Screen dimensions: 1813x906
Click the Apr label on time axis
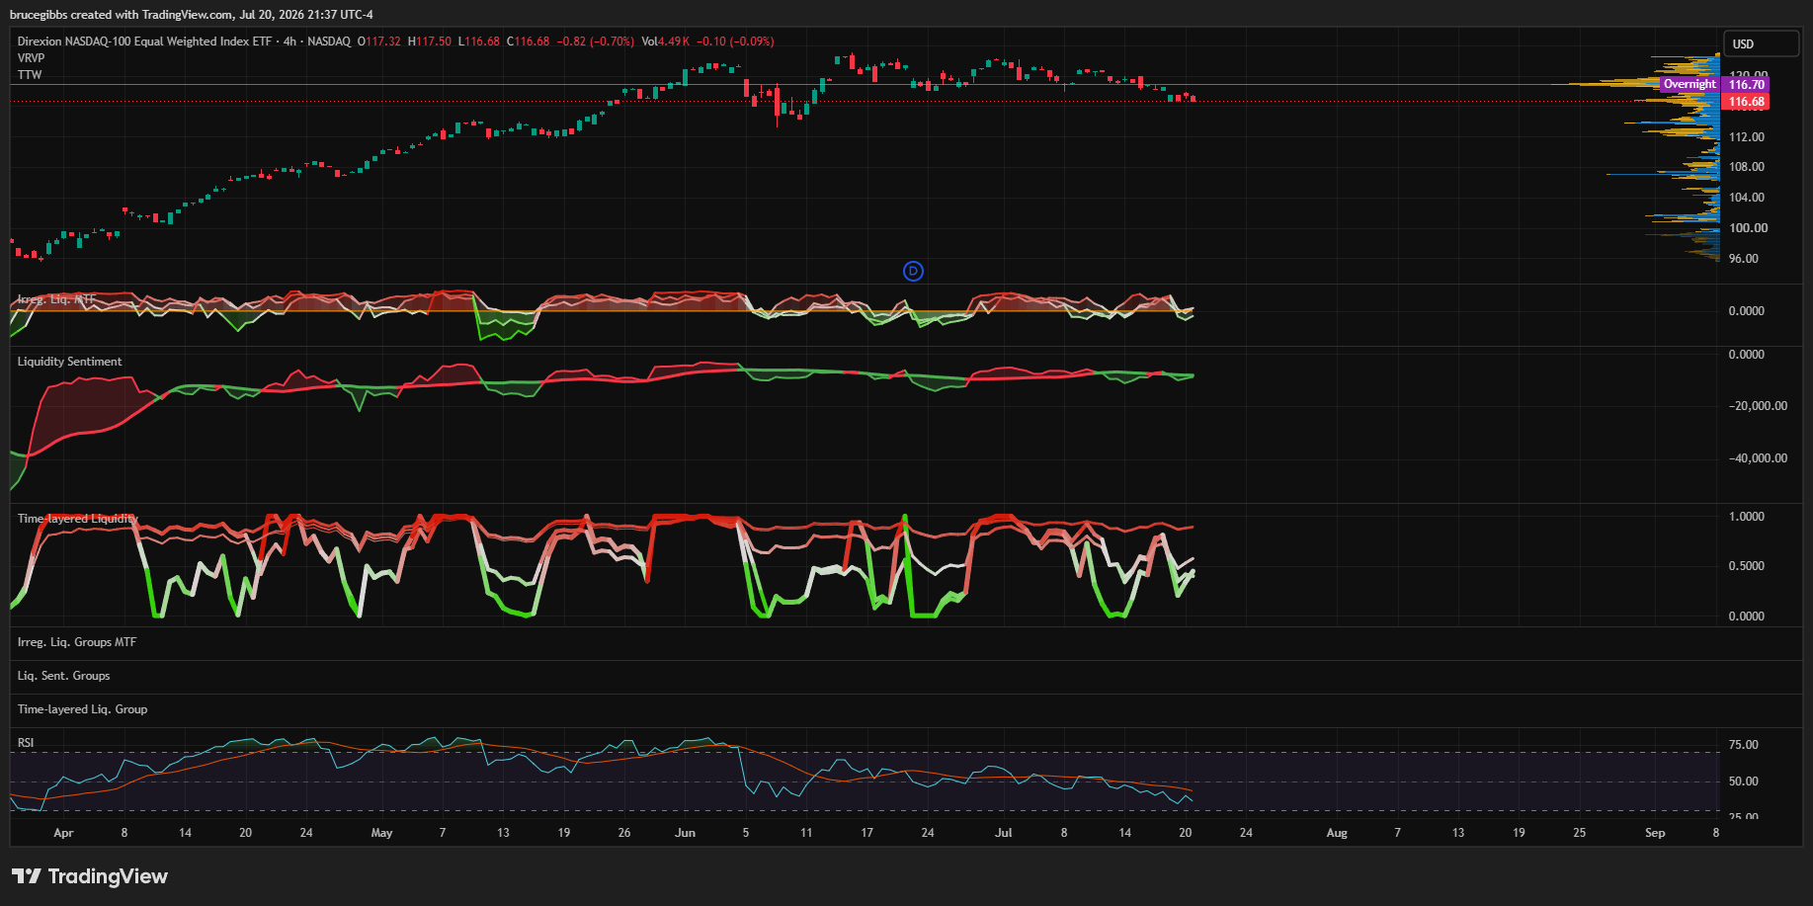click(63, 833)
